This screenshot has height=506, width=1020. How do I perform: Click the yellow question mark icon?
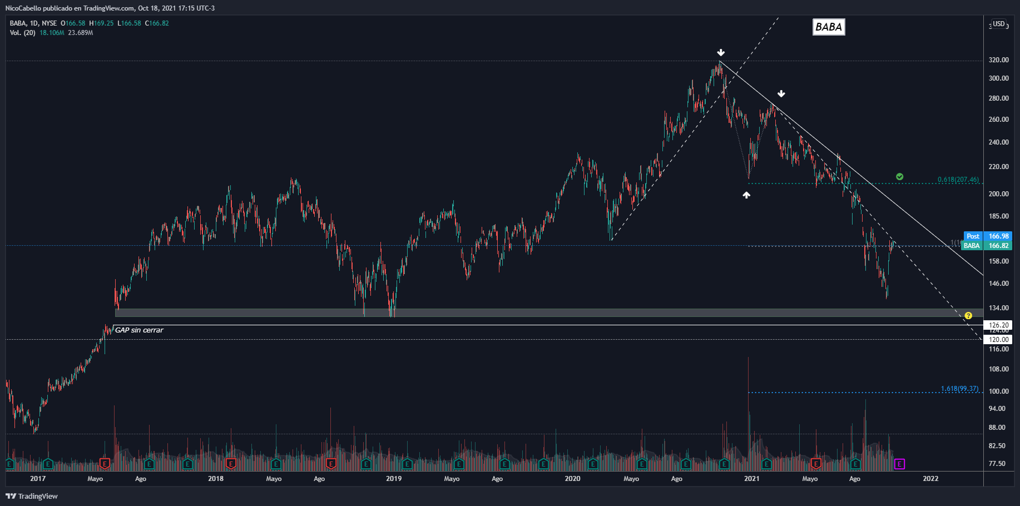[968, 316]
